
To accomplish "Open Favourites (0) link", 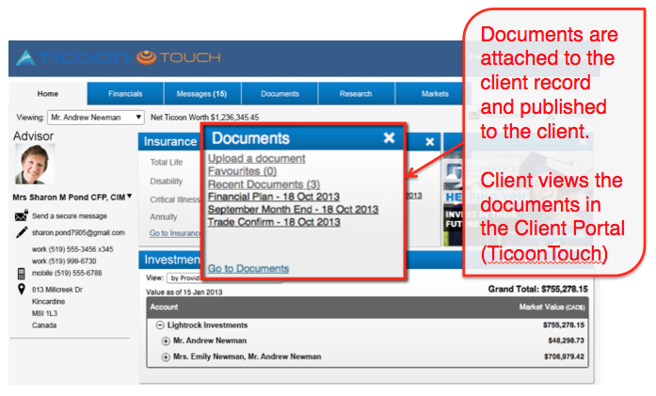I will click(242, 171).
